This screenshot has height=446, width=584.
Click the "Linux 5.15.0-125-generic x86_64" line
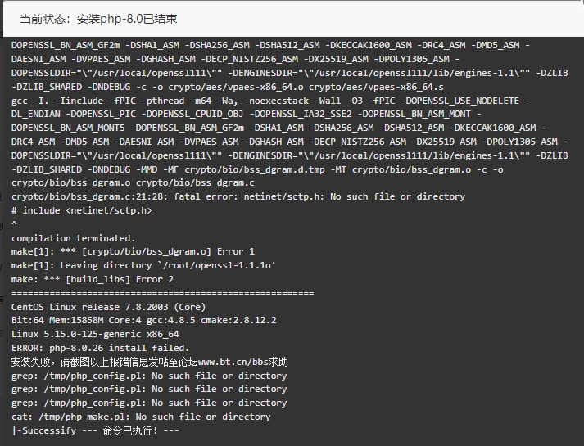[95, 334]
